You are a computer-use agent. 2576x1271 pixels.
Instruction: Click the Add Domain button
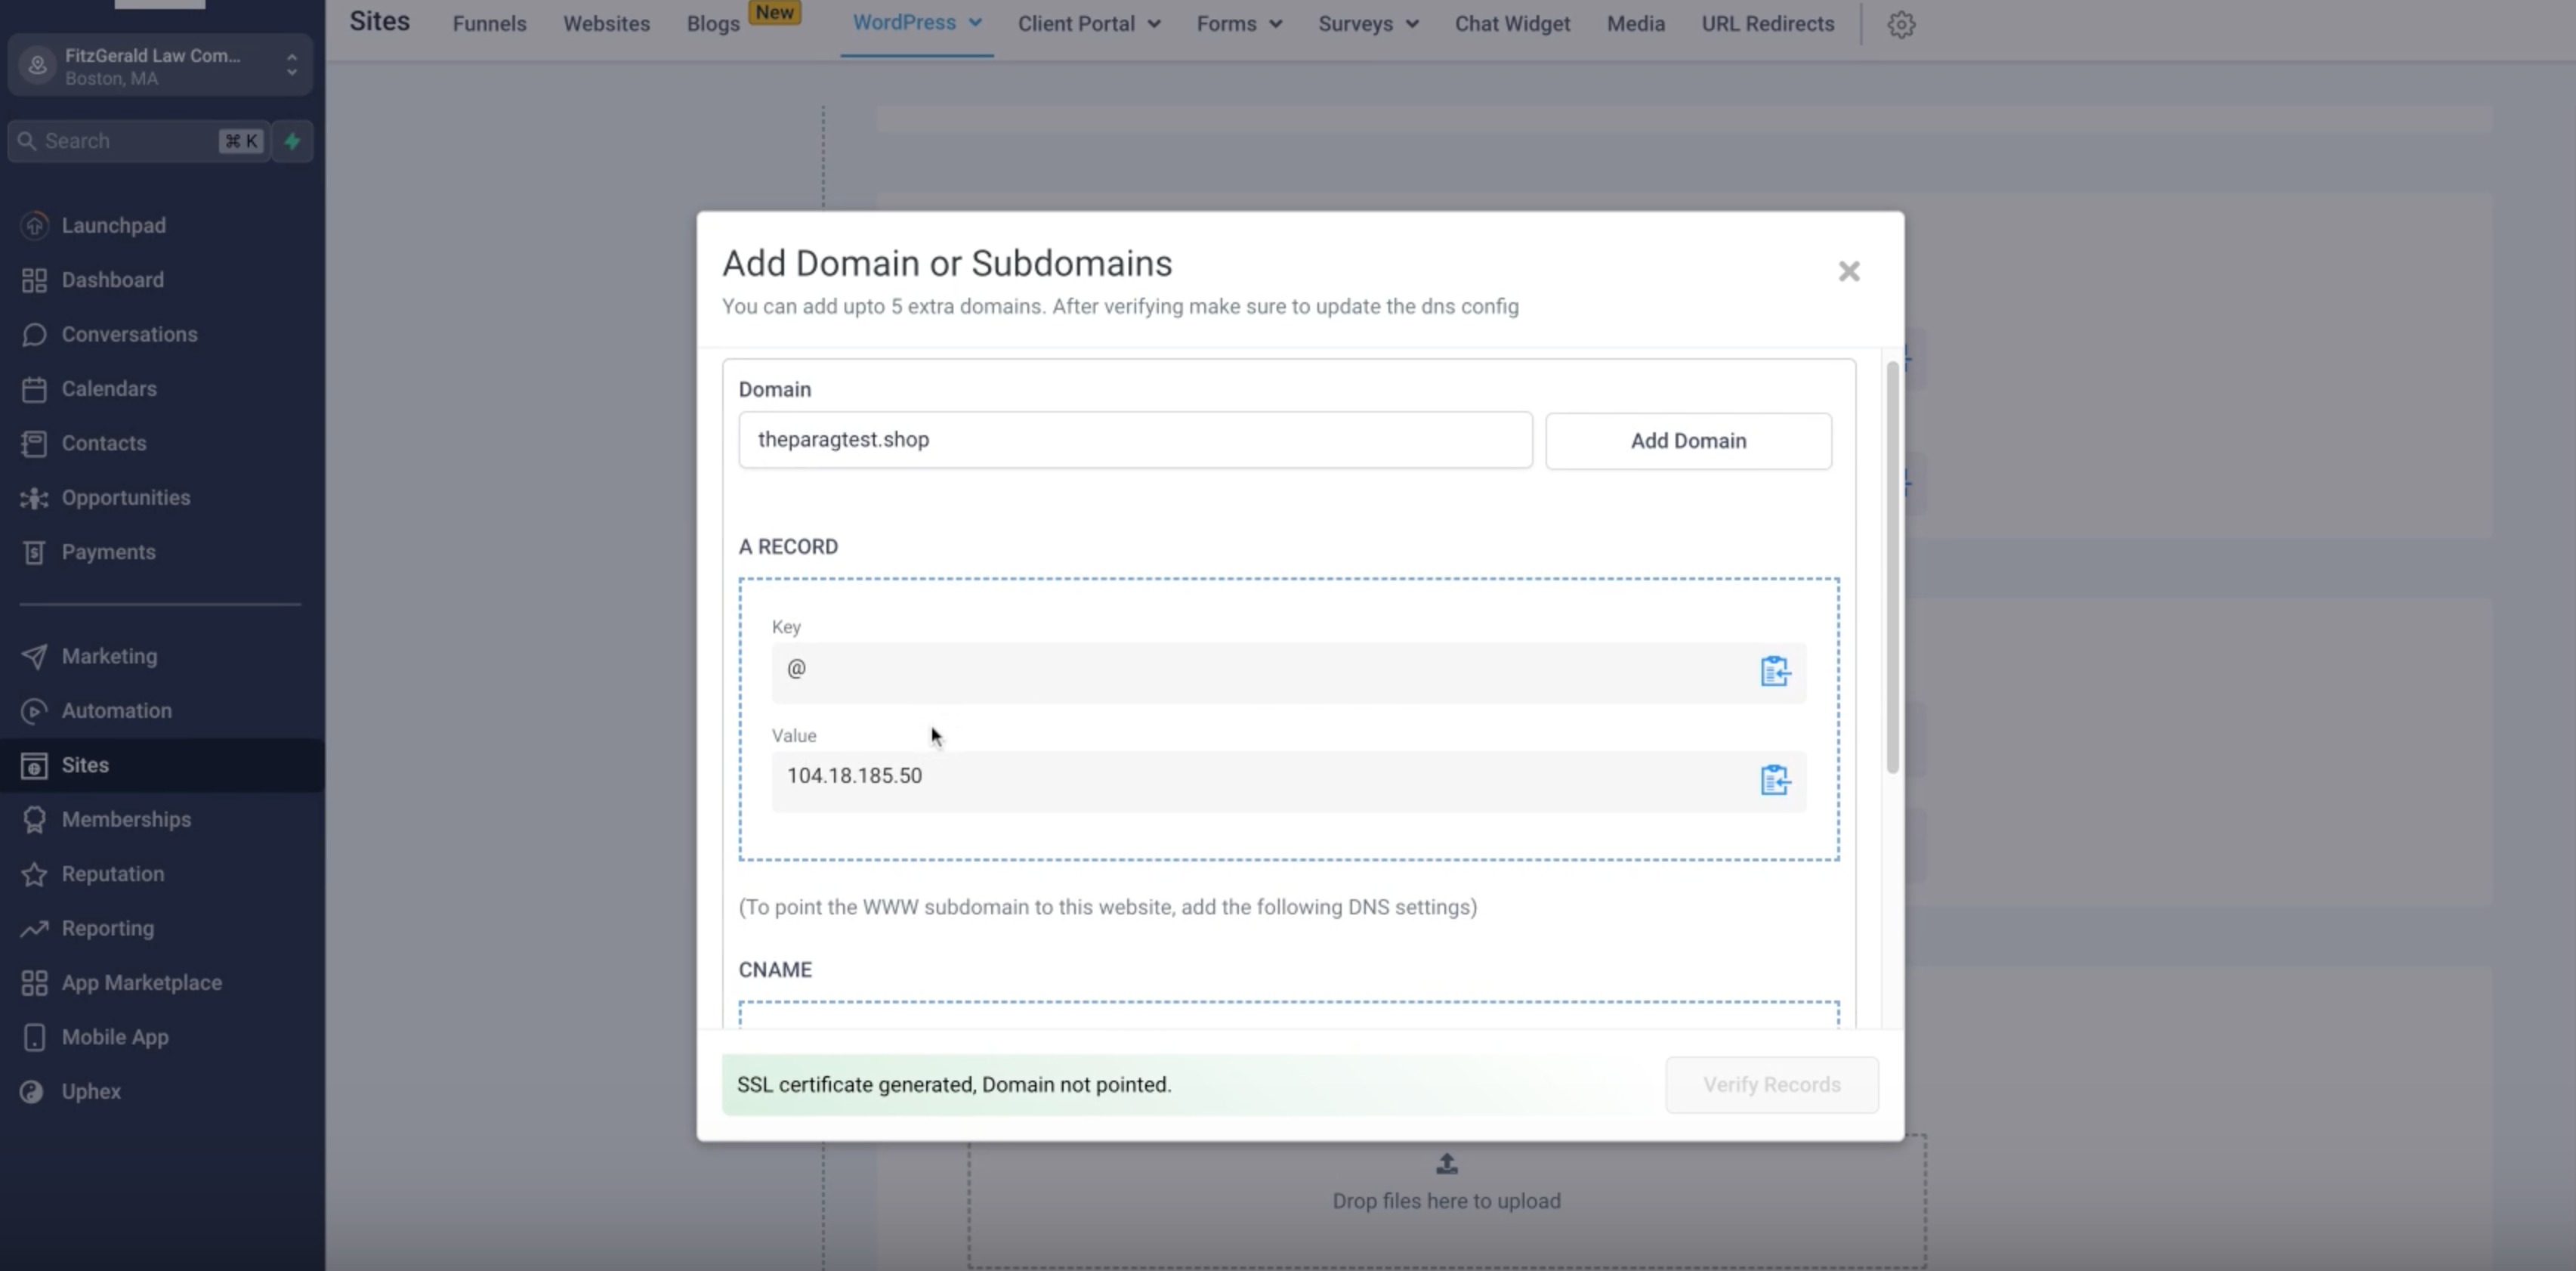[1688, 441]
